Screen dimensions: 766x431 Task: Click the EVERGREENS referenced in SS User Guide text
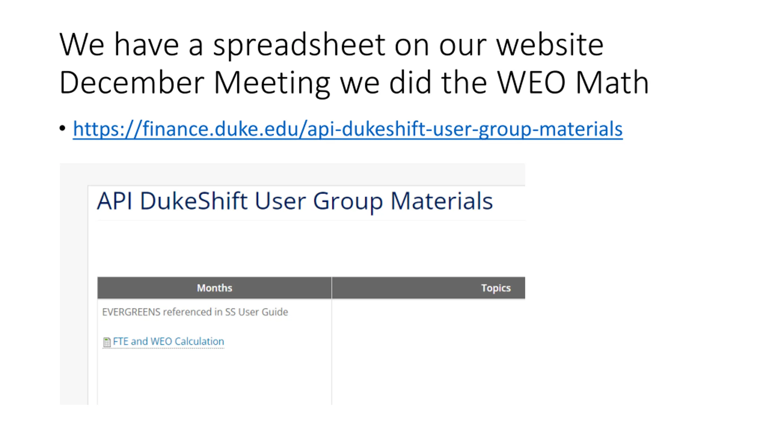click(195, 312)
